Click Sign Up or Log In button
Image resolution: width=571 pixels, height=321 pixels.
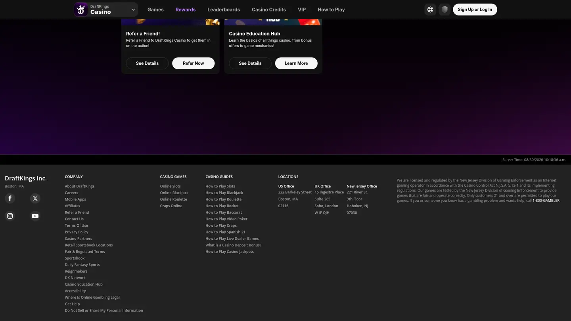click(475, 10)
